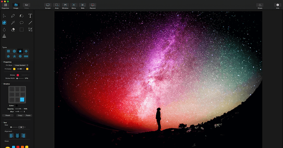
Task: Click the Paste button
Action: (28, 116)
